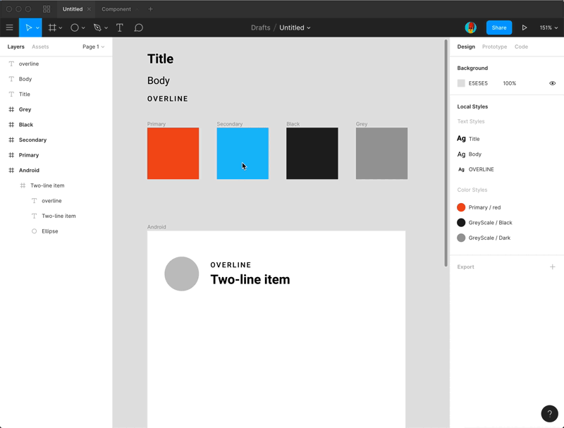Select the Comment tool
The image size is (564, 428).
point(138,27)
